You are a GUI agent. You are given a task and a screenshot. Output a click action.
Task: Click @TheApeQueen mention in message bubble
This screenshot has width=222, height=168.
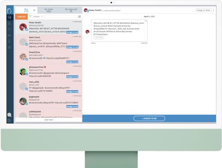click(x=101, y=34)
